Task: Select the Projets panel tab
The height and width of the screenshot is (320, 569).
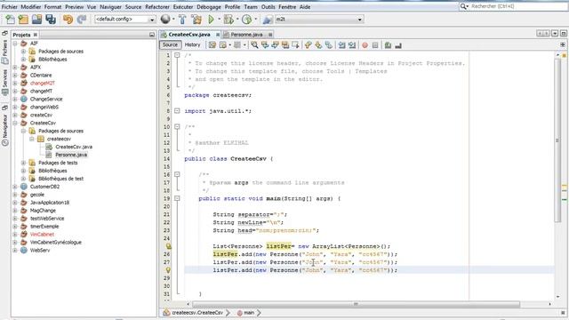Action: coord(21,35)
